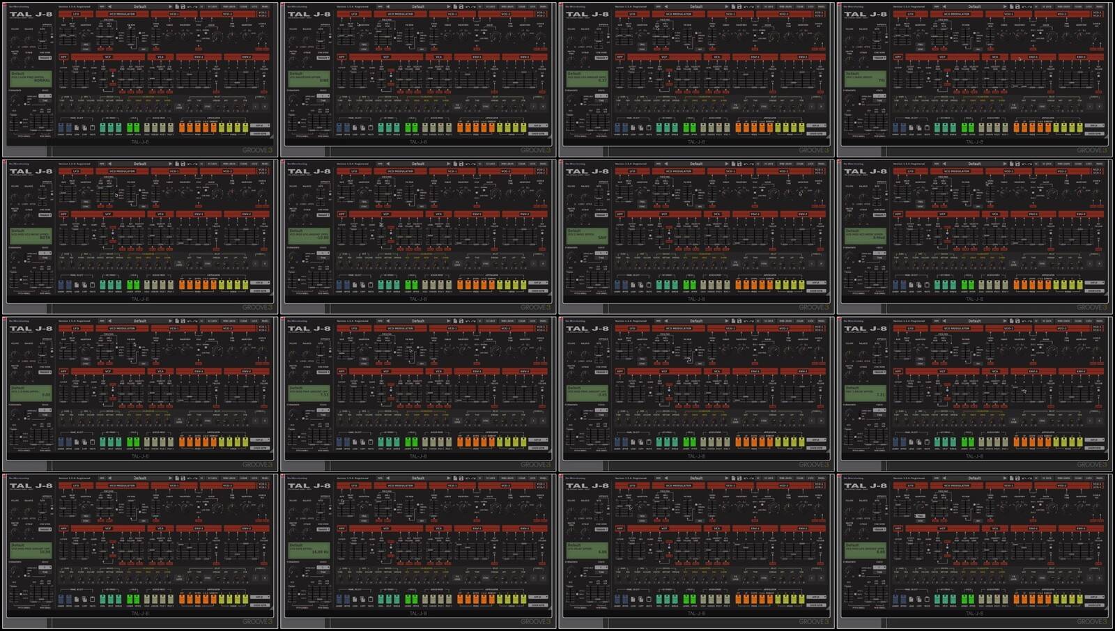This screenshot has height=631, width=1115.
Task: Click panel Paste icon in row 3 frame 1
Action: coord(92,442)
